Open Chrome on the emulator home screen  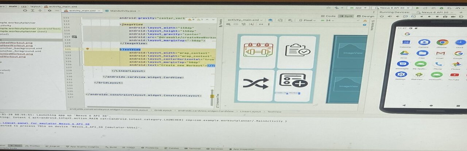point(442,43)
